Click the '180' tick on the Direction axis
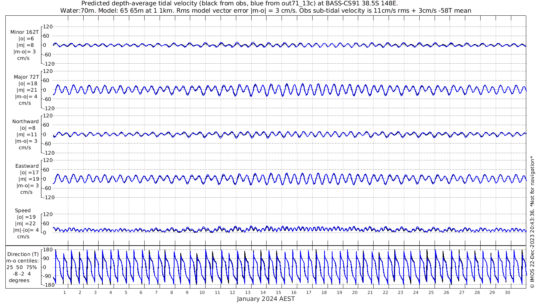The width and height of the screenshot is (537, 307). [48, 250]
